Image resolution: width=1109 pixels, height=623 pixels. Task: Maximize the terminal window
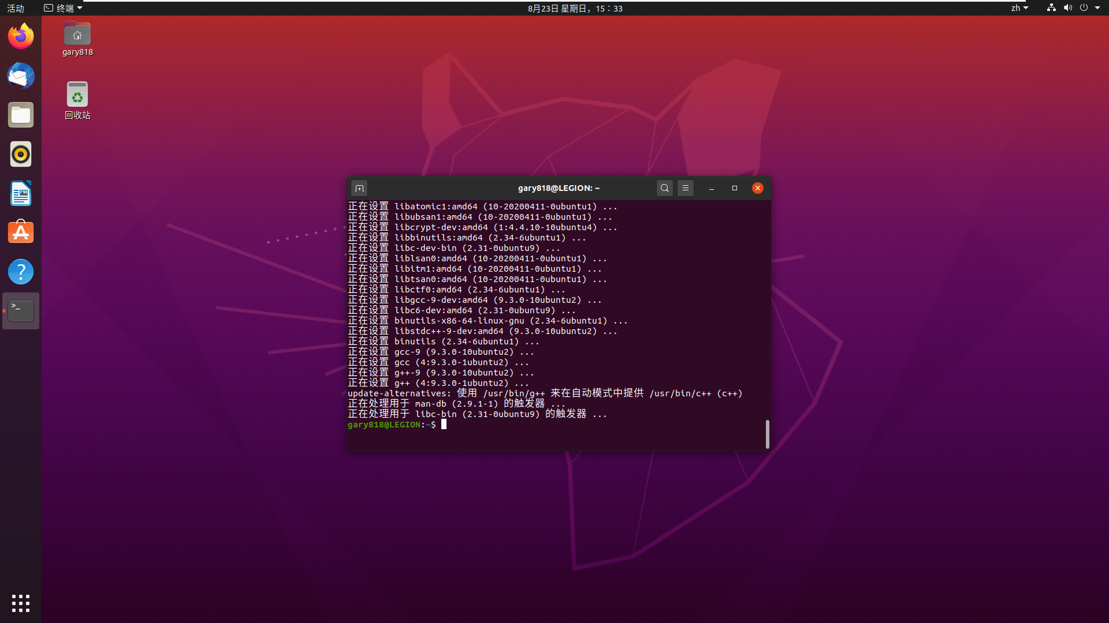735,188
